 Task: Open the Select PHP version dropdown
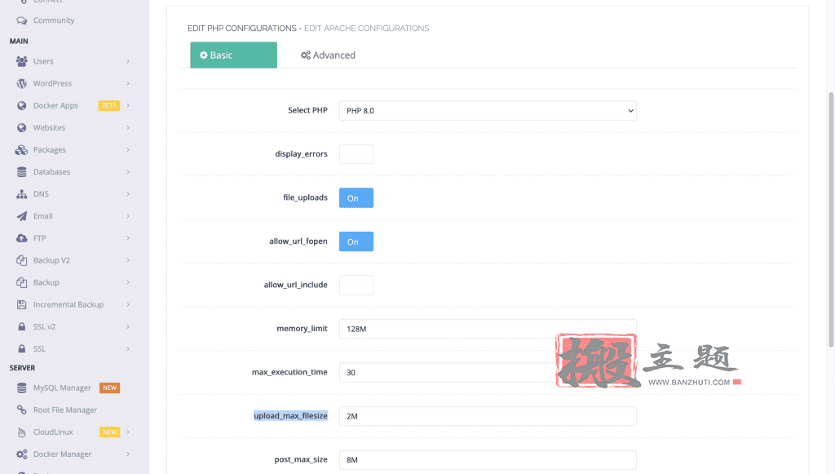click(488, 111)
